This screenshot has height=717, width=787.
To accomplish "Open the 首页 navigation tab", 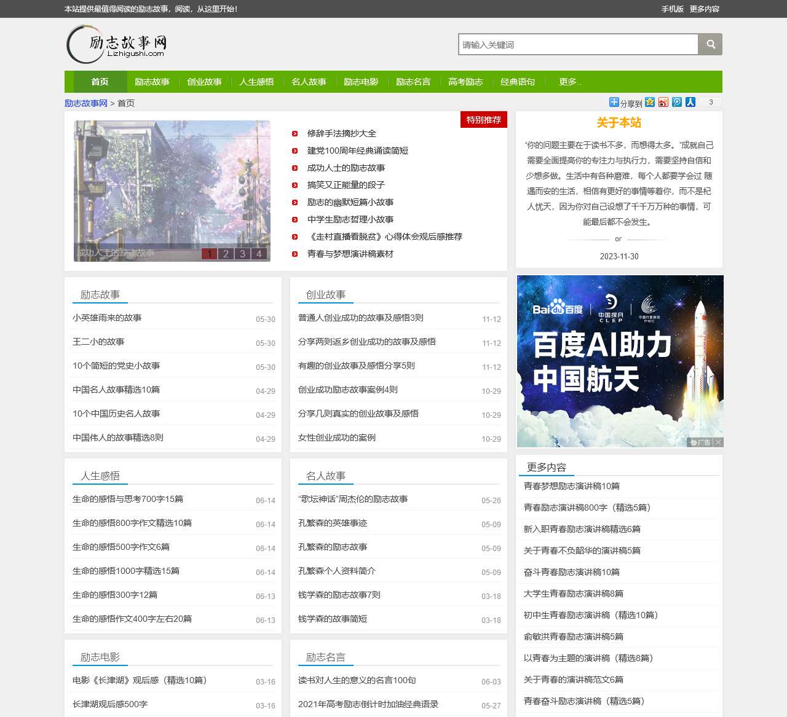I will click(x=100, y=82).
